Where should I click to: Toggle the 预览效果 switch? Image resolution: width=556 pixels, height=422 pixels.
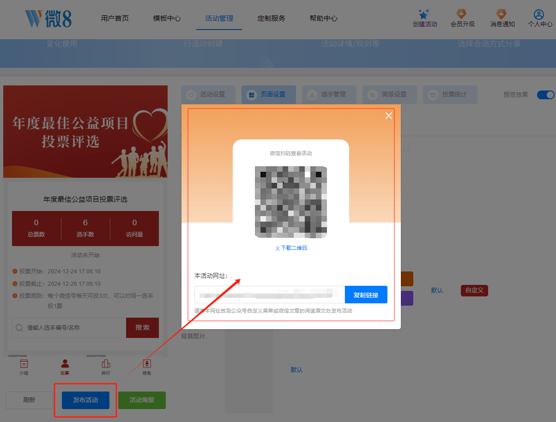pos(545,95)
